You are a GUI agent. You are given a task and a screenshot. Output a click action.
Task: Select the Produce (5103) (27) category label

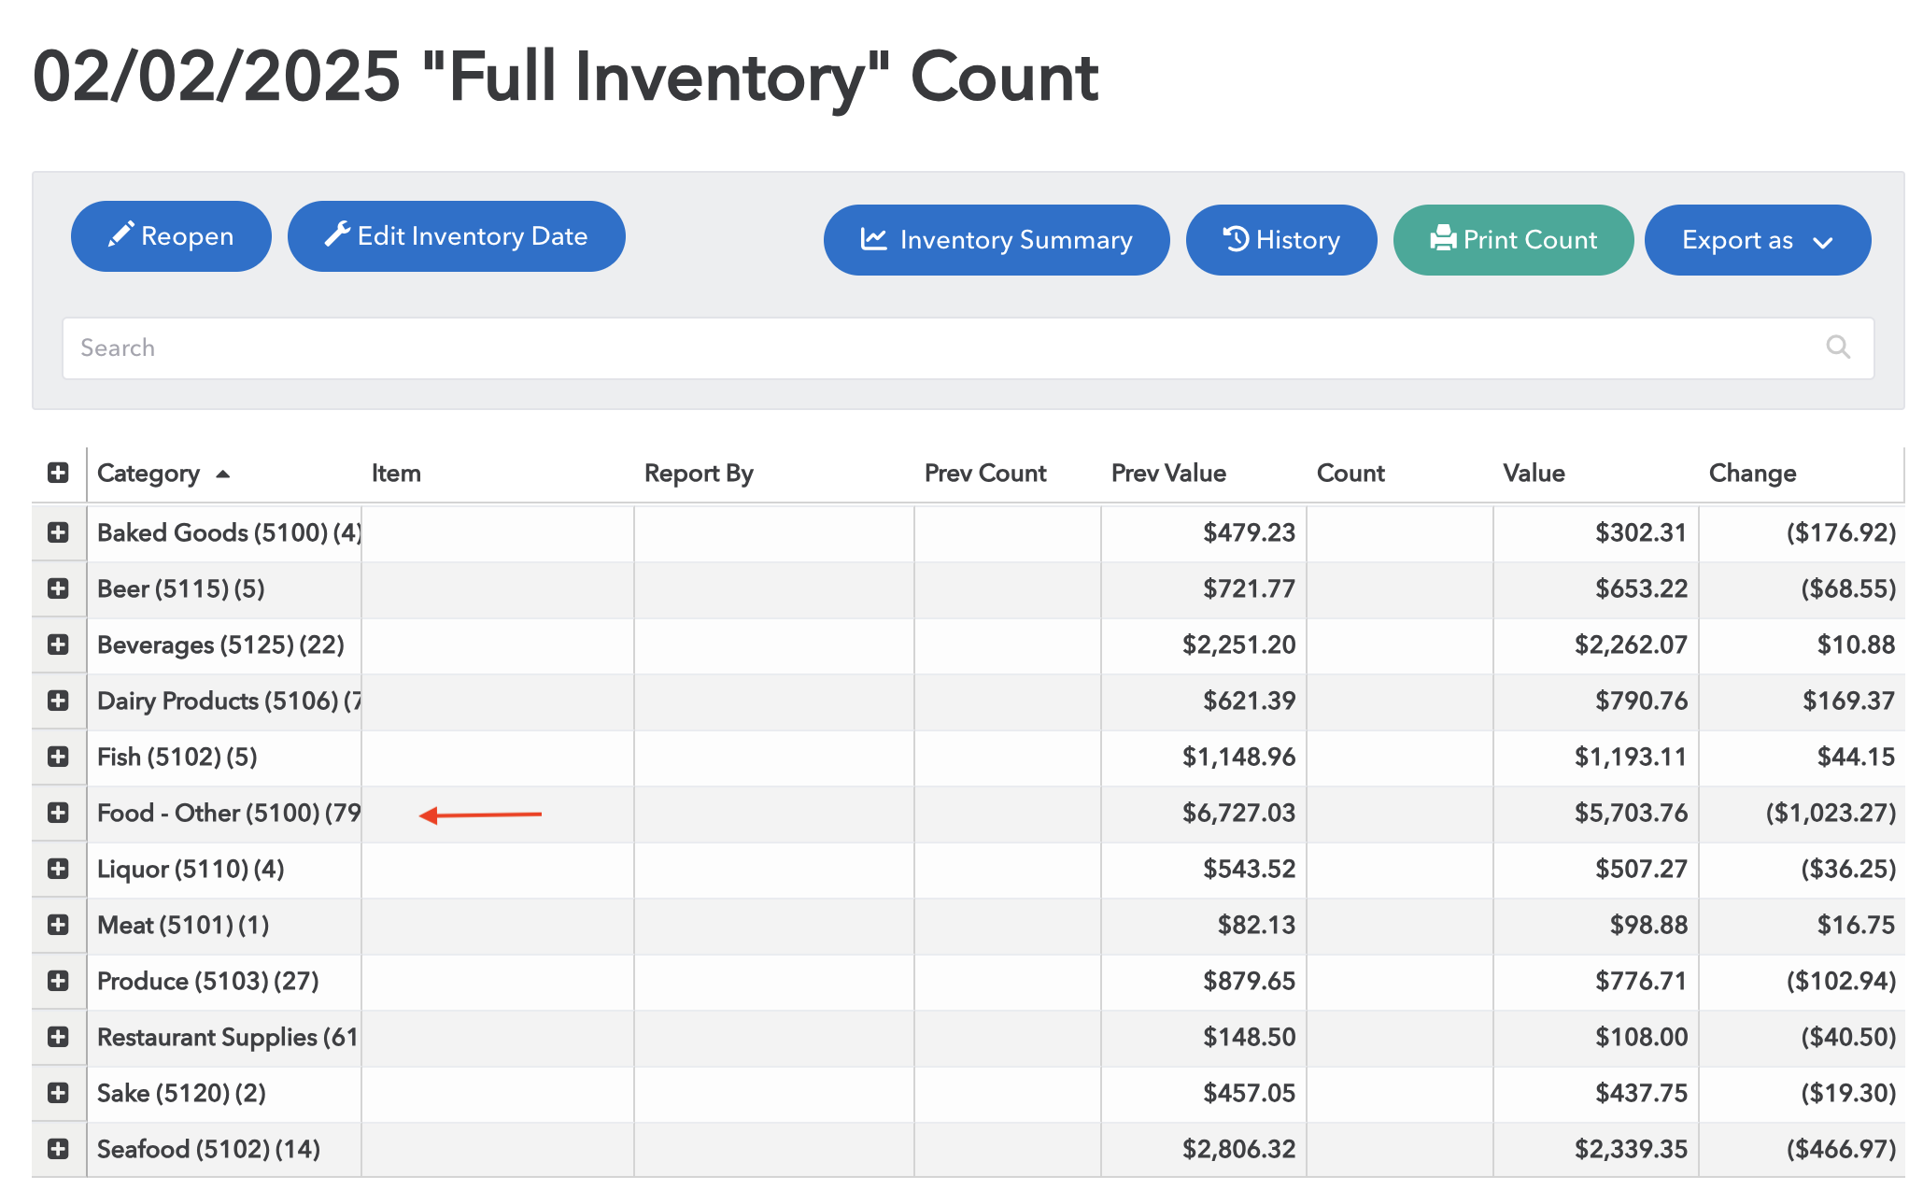(x=208, y=981)
